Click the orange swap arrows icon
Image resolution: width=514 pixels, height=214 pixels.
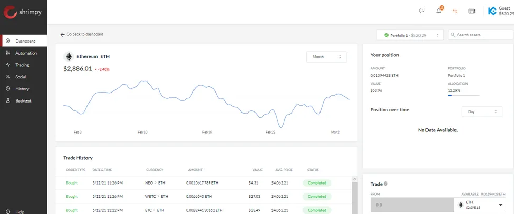click(x=455, y=11)
